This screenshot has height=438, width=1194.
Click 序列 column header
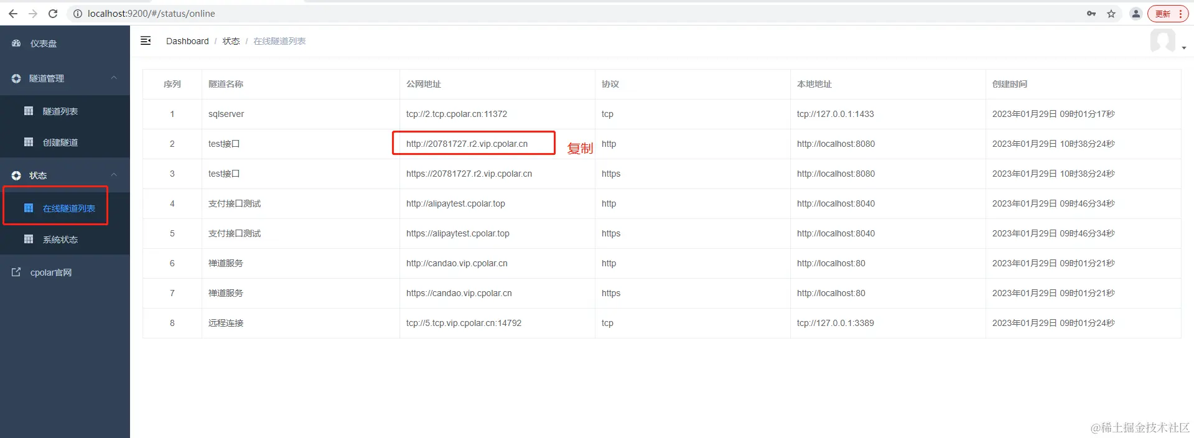[172, 84]
